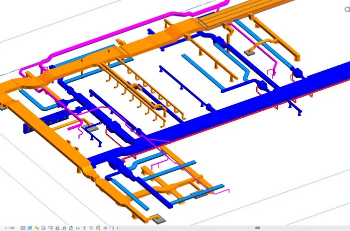Toggle Shadows on or off
The width and height of the screenshot is (350, 231).
[x=44, y=228]
